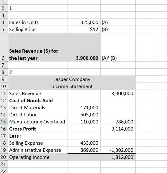Click the 505,000 direct labor value
Screen dimensions: 167x173
84,115
